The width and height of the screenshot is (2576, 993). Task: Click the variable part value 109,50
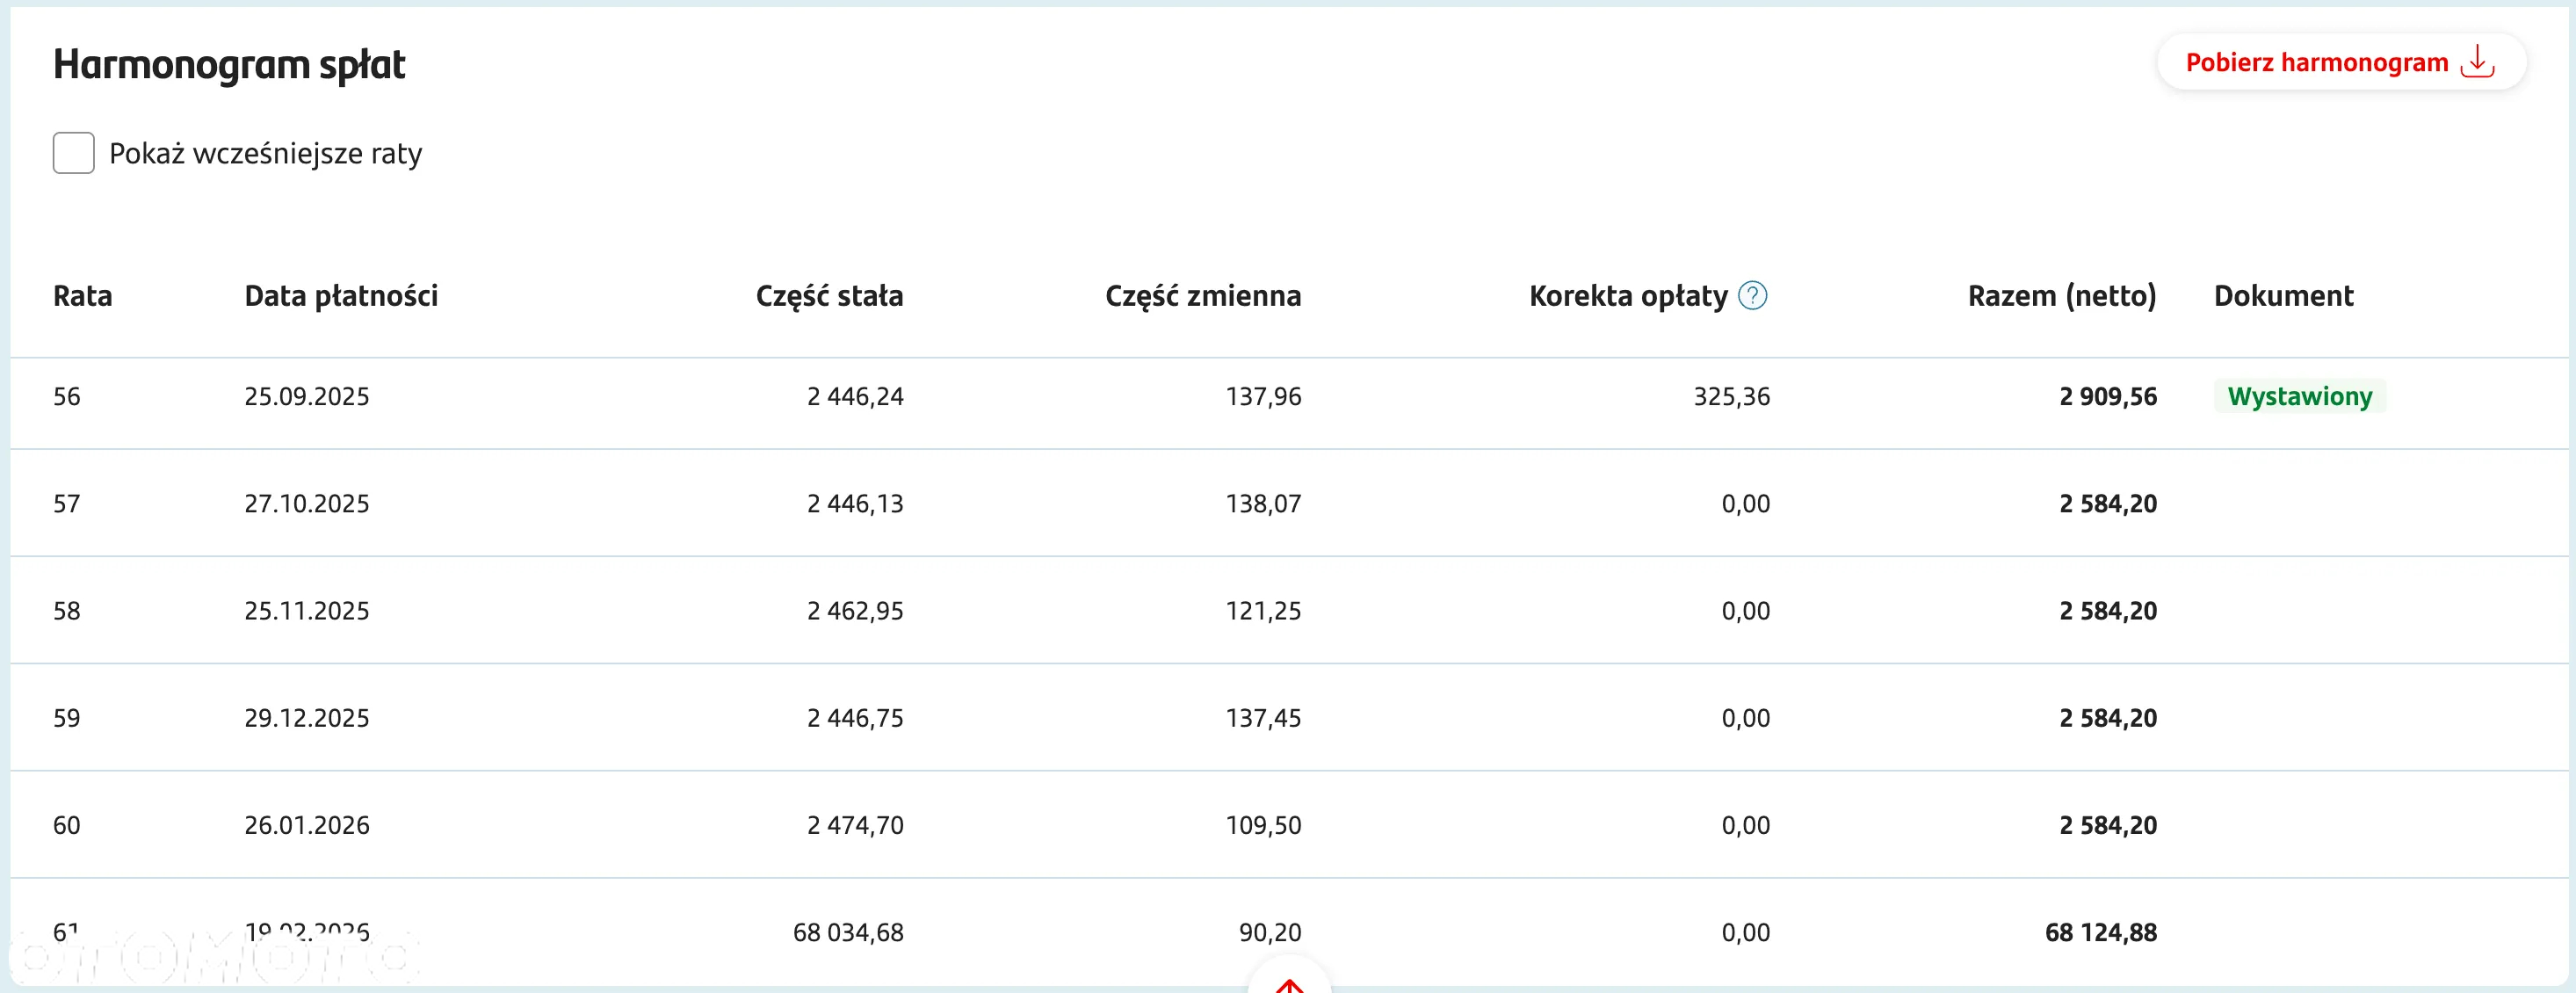click(1264, 824)
